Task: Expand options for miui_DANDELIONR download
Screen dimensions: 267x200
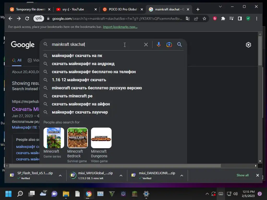Action: coord(182,176)
